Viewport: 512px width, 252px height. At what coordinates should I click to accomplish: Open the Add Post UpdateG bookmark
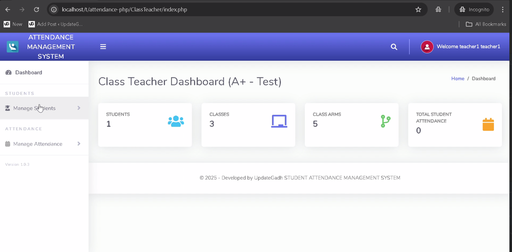55,24
